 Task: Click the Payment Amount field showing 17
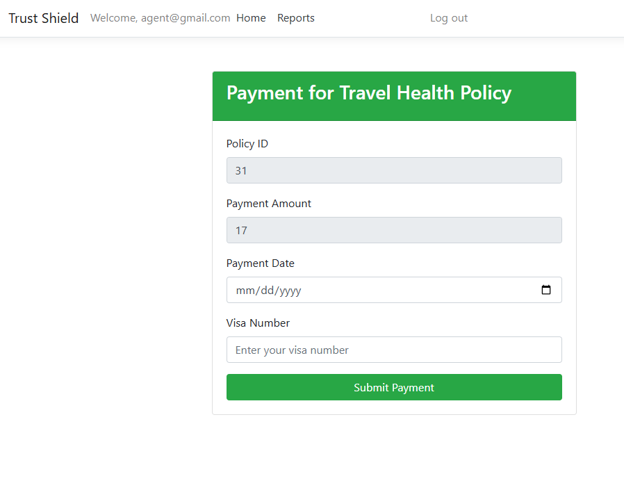(x=394, y=230)
